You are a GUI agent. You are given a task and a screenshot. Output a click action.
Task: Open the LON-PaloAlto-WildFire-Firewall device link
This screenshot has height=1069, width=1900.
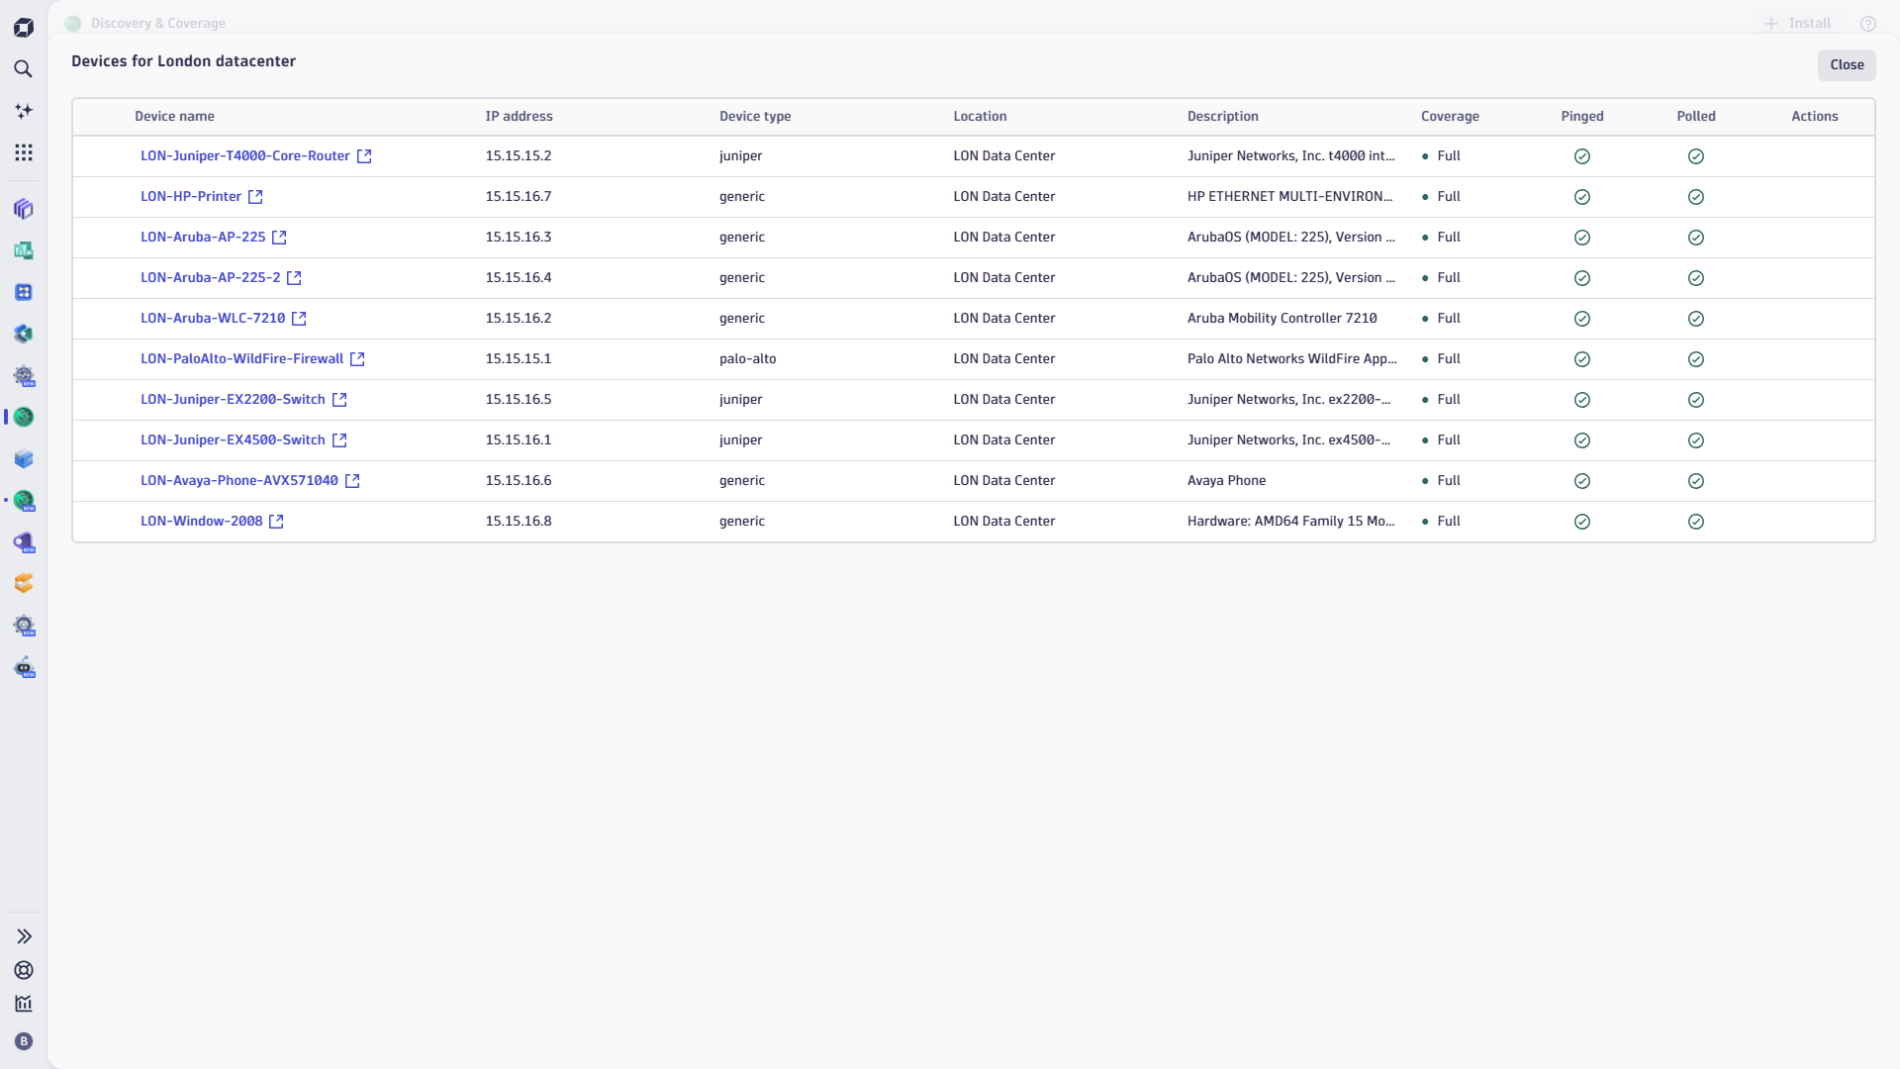241,359
